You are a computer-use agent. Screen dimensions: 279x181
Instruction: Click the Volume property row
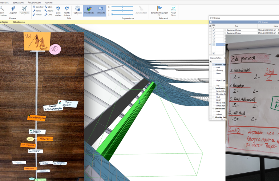click(219, 114)
